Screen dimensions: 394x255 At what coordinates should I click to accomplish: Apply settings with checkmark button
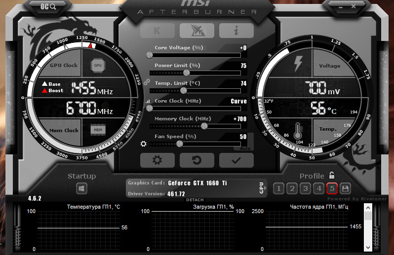[x=236, y=160]
